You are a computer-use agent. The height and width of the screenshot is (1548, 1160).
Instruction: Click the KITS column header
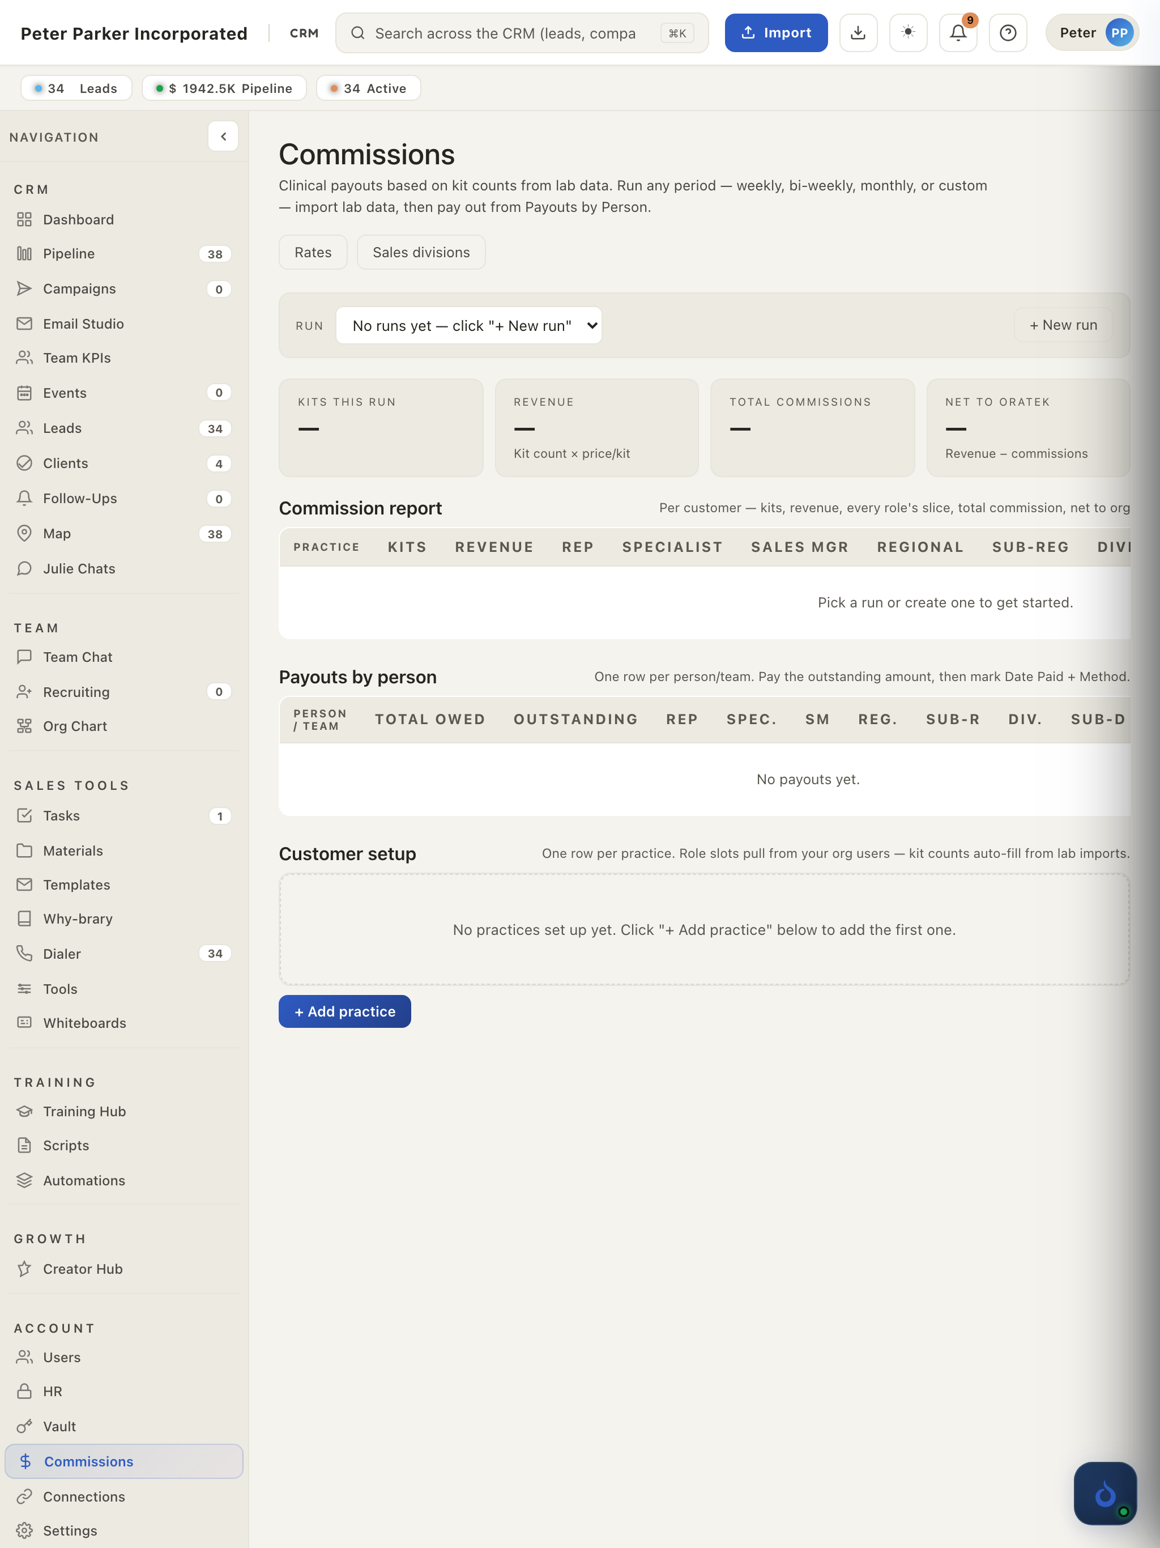pos(407,547)
